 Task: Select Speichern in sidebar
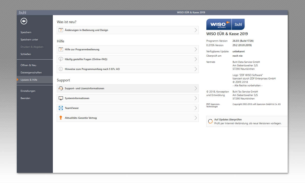click(x=26, y=32)
